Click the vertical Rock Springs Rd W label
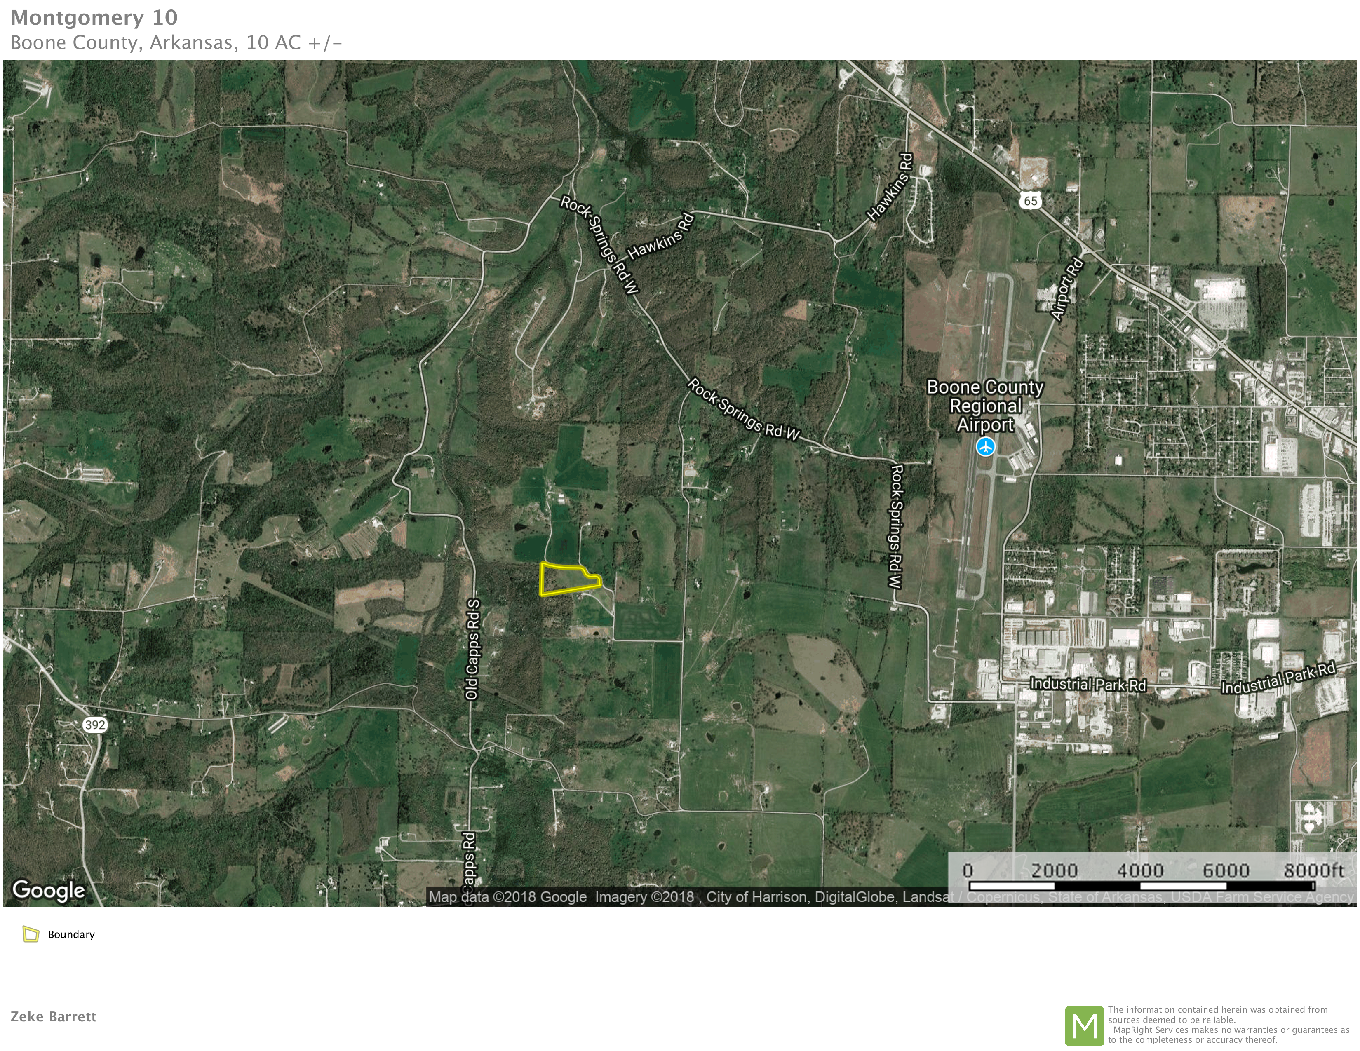 tap(896, 527)
